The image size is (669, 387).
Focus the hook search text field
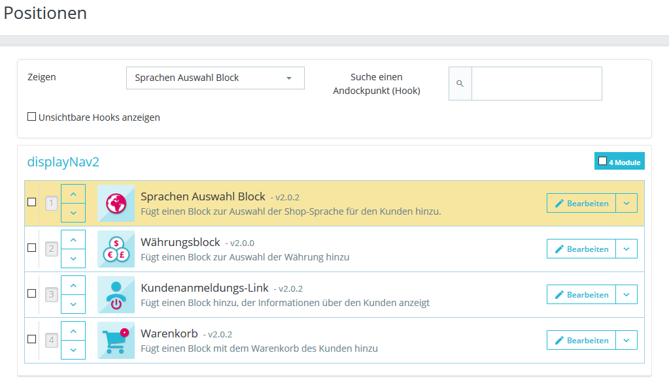coord(537,84)
